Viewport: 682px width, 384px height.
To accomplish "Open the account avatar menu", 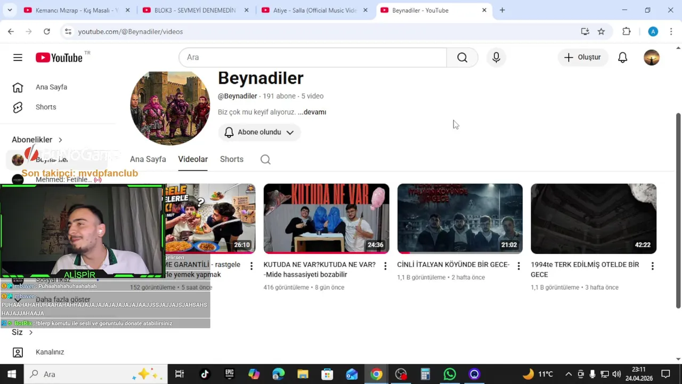I will pos(652,58).
